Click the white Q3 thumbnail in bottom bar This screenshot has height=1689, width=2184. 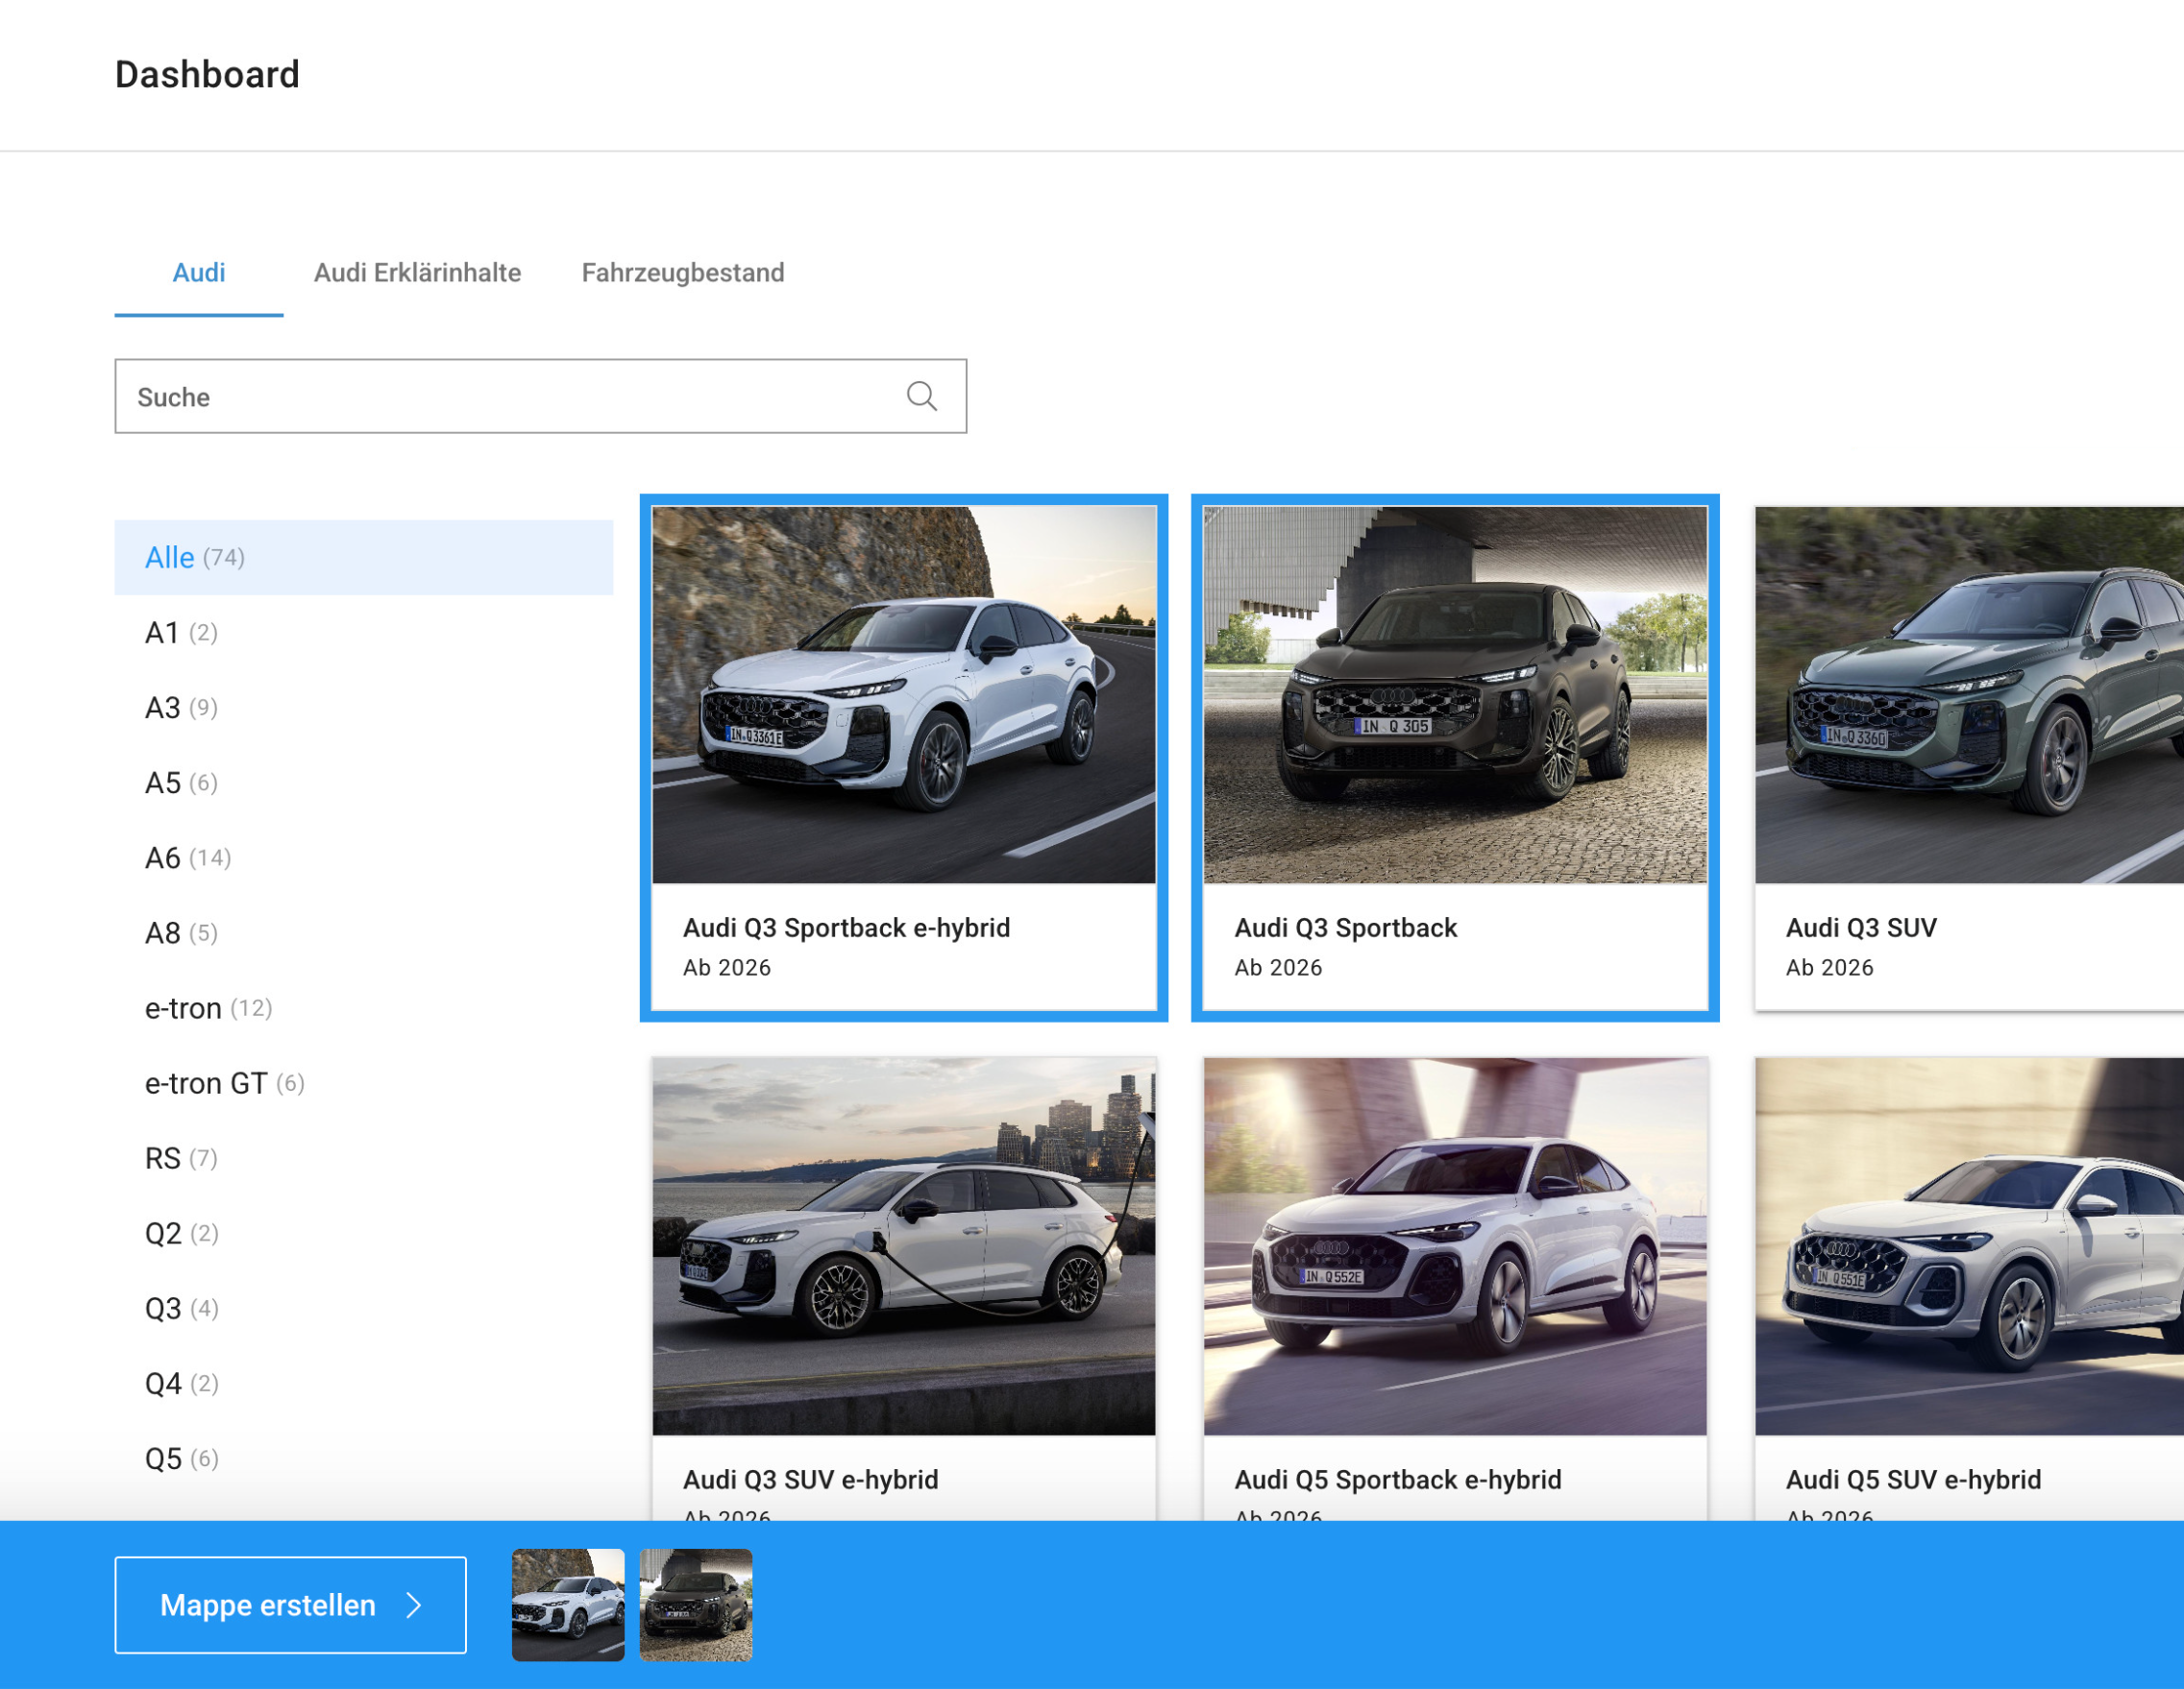(x=568, y=1605)
